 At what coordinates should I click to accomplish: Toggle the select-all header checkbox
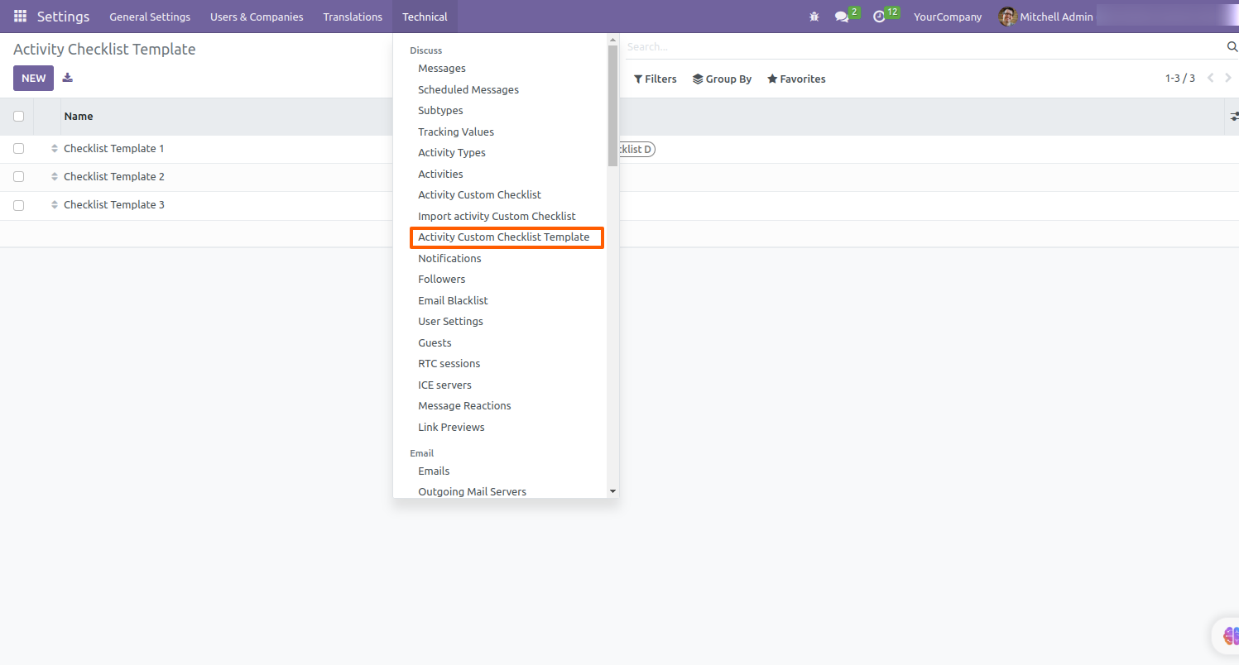tap(18, 117)
